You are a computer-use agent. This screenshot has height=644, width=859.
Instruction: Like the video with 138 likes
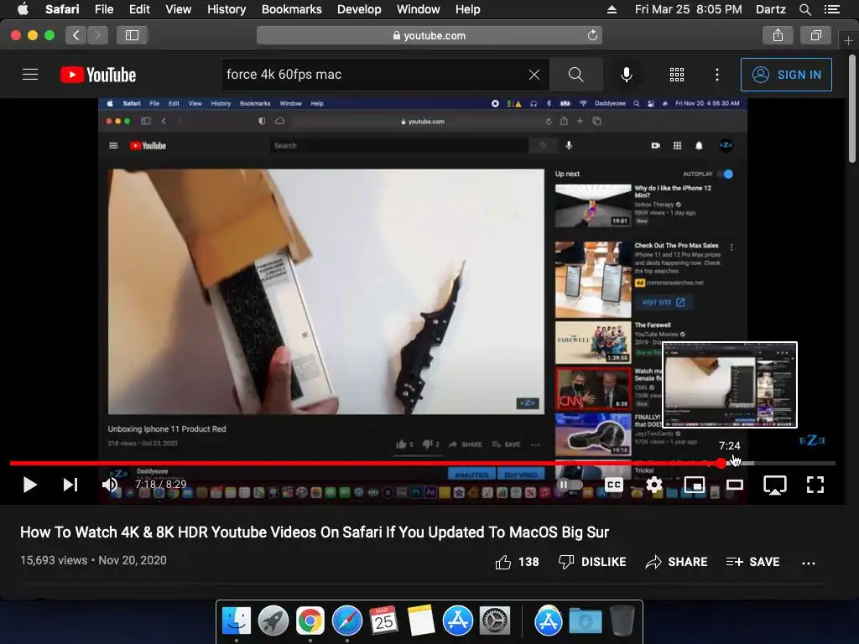517,562
